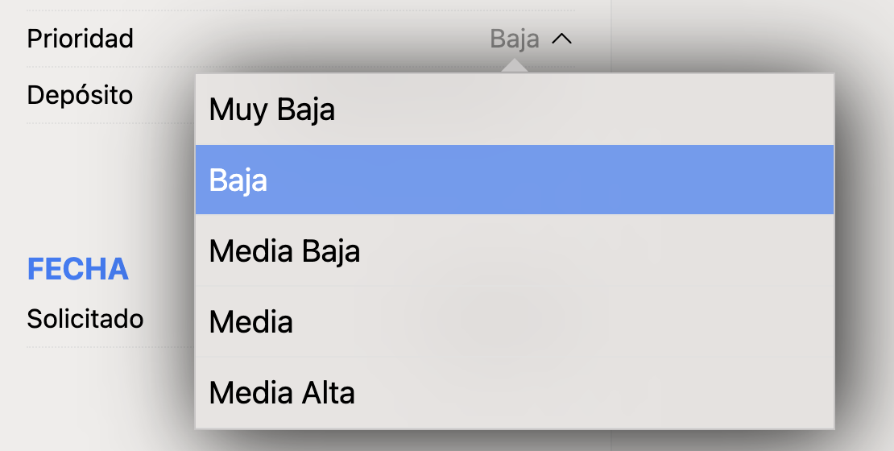Click the vertical panel divider line
The height and width of the screenshot is (451, 894).
click(611, 32)
